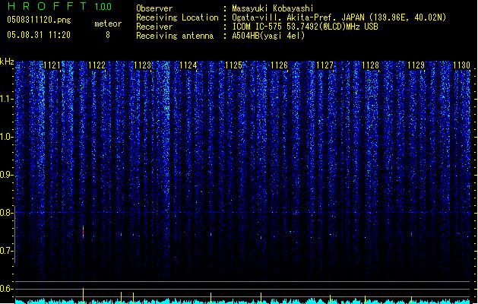478x304 pixels.
Task: Click the 1127 time marker
Action: click(325, 65)
